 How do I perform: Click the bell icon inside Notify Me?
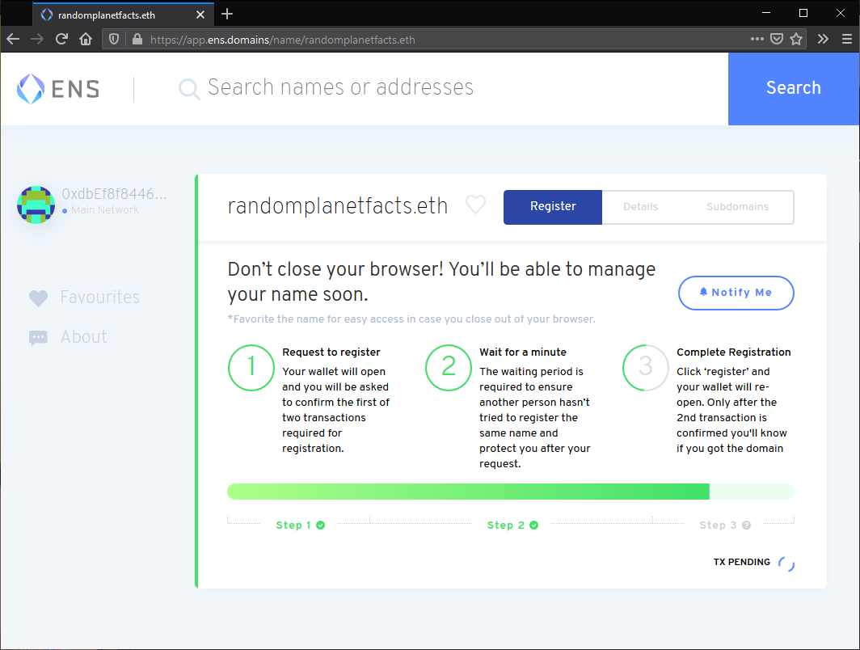[703, 293]
